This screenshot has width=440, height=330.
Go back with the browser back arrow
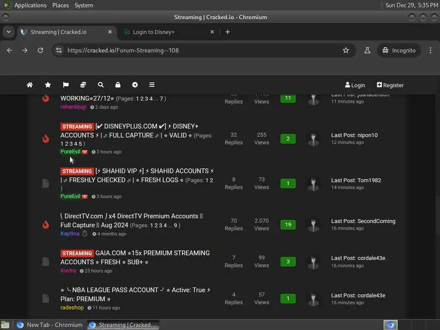click(9, 50)
